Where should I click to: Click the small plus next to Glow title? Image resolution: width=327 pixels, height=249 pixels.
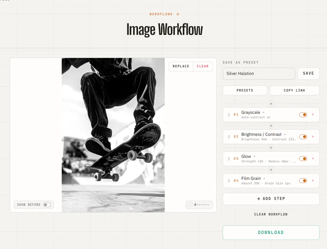click(254, 156)
